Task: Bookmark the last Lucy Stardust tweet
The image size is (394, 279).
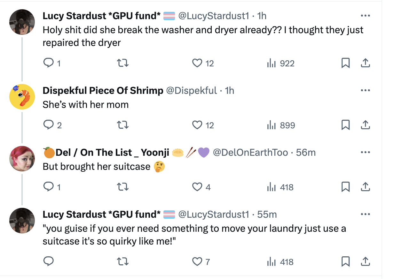Action: (x=345, y=262)
